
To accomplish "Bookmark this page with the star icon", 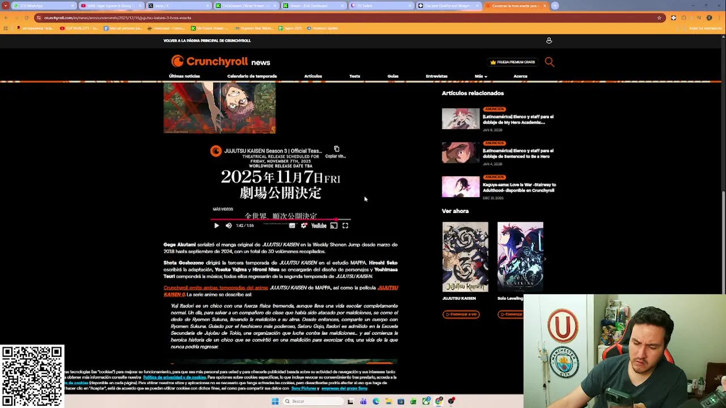I will (659, 18).
